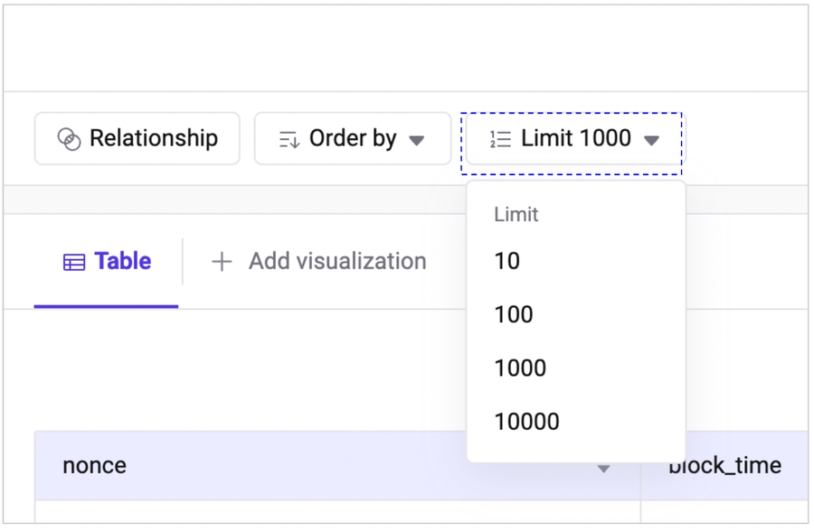Click the Order by button label
The image size is (814, 531).
[353, 138]
